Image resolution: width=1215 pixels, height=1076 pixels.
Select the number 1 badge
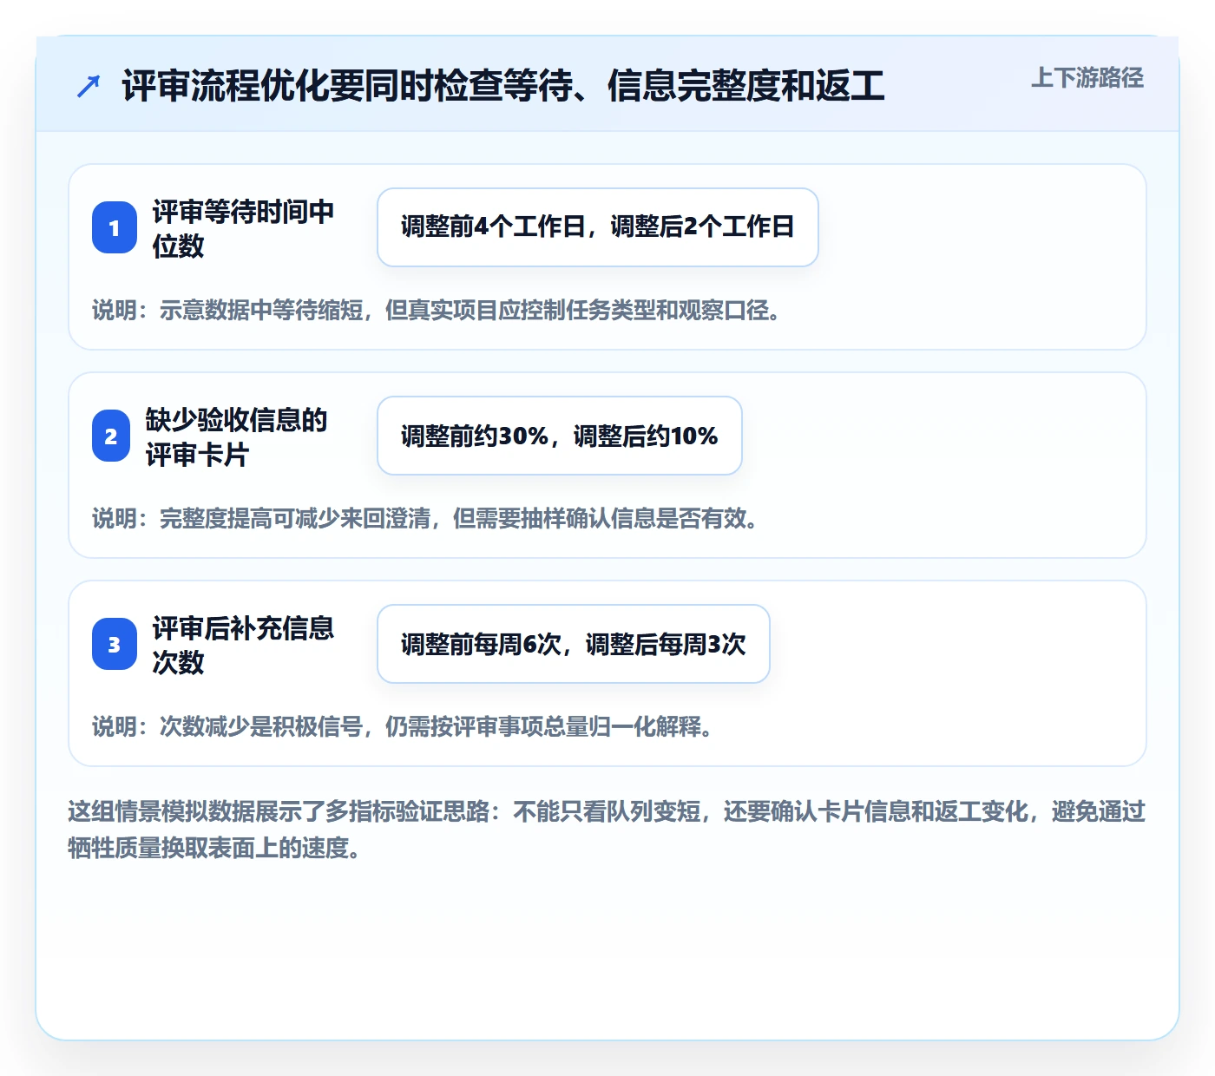[115, 227]
